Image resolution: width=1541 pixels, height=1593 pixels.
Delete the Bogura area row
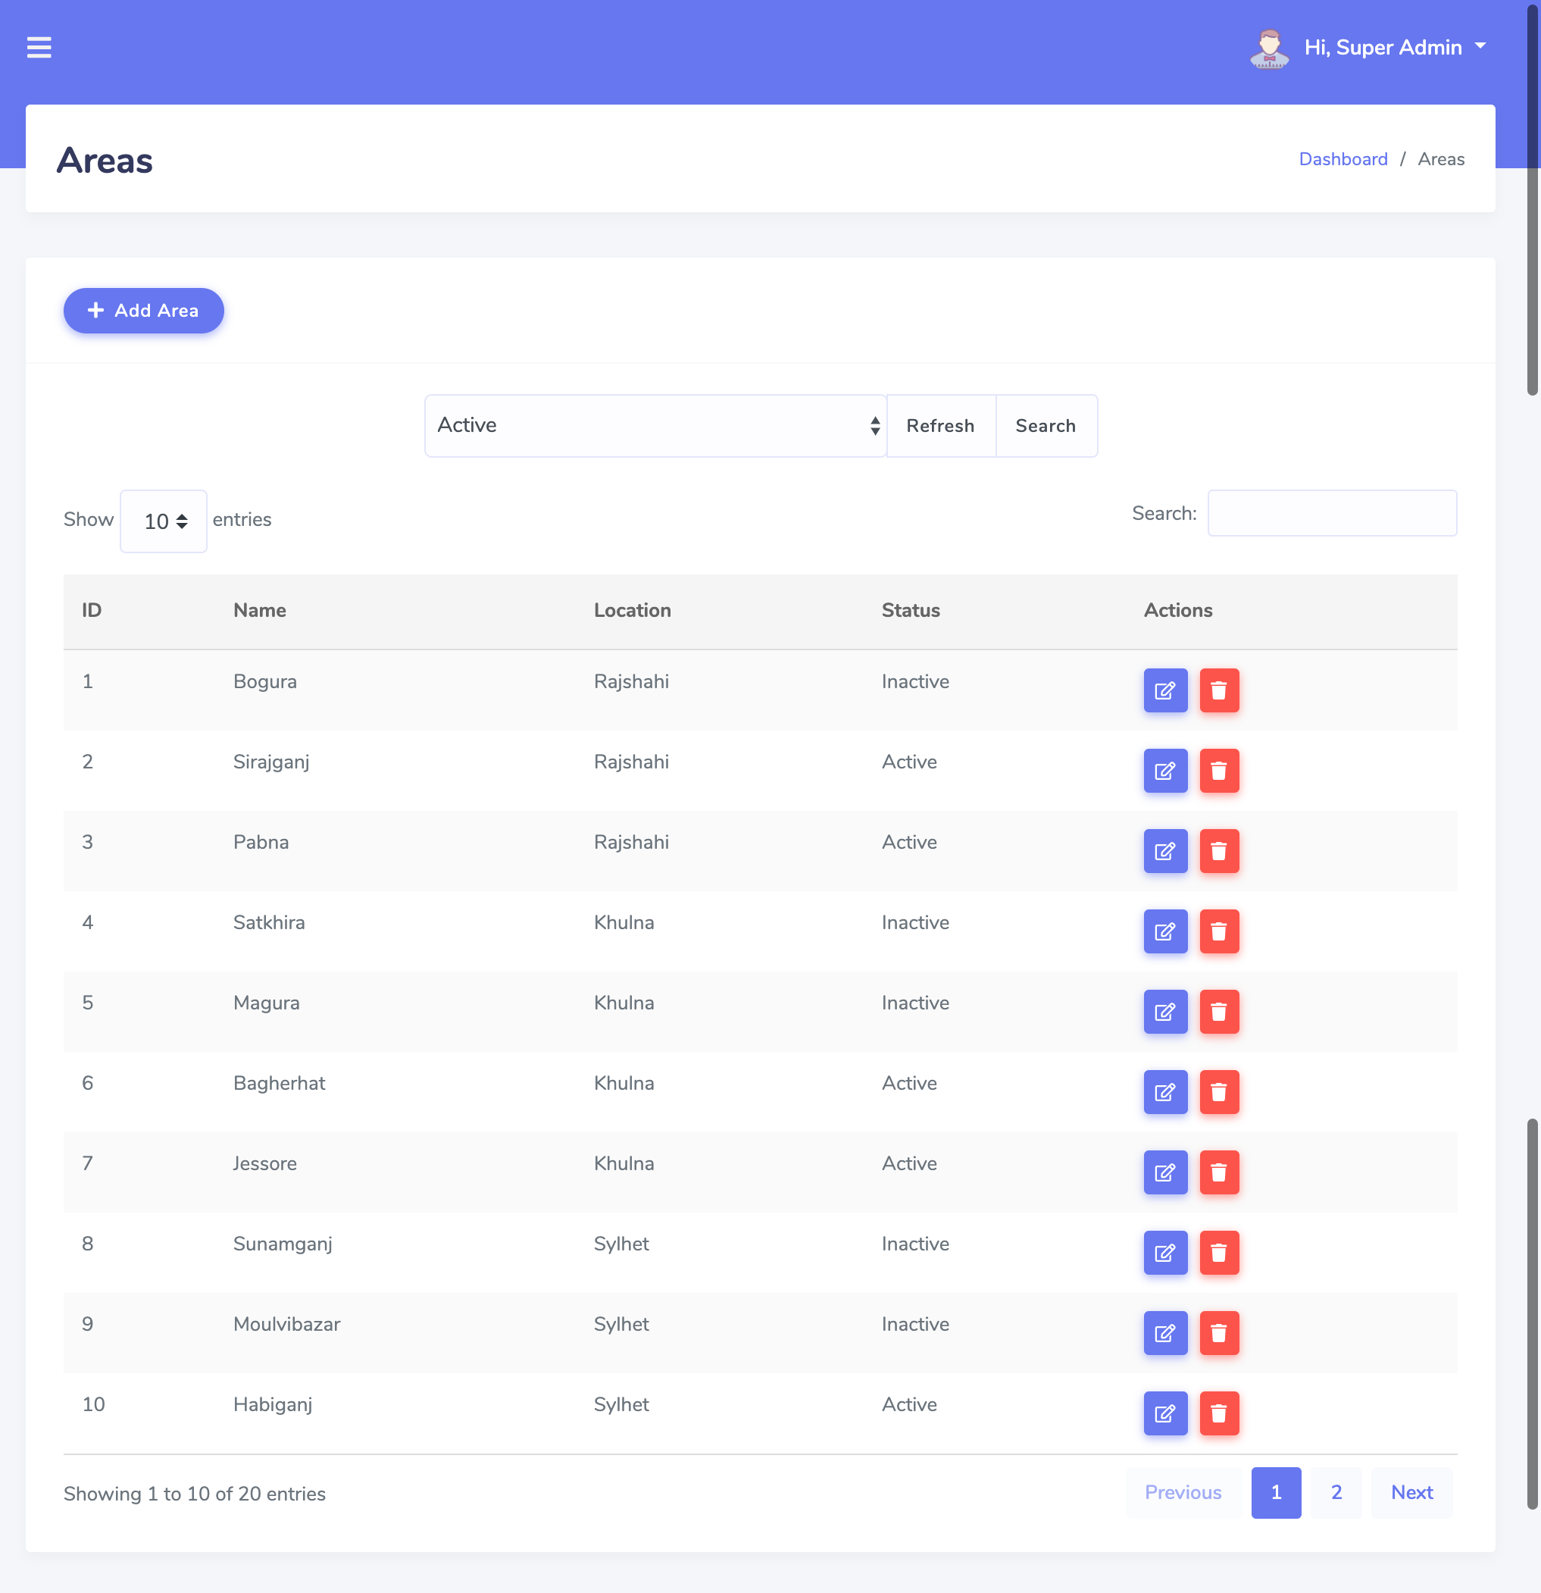point(1218,690)
